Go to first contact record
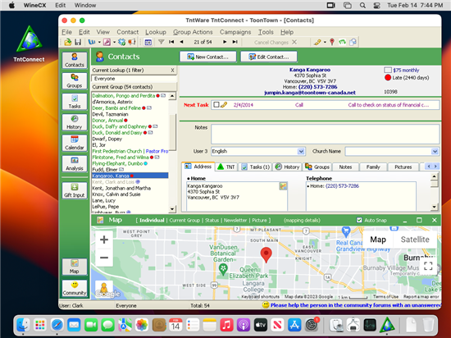Screen dimensions: 451x338 [171, 42]
